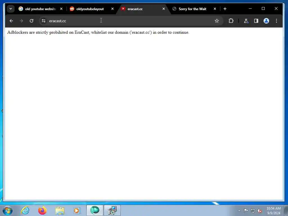The height and width of the screenshot is (216, 288).
Task: Switch to the 'old youtube website' tab
Action: point(40,9)
